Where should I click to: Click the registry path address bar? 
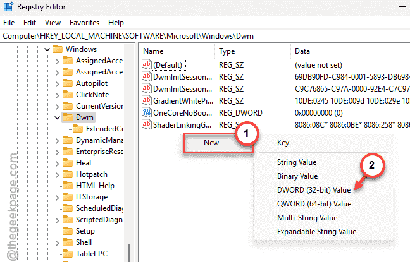click(x=205, y=36)
